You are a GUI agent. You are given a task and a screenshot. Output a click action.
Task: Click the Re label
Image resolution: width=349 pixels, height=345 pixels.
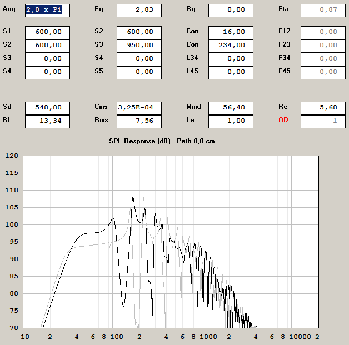(x=283, y=107)
